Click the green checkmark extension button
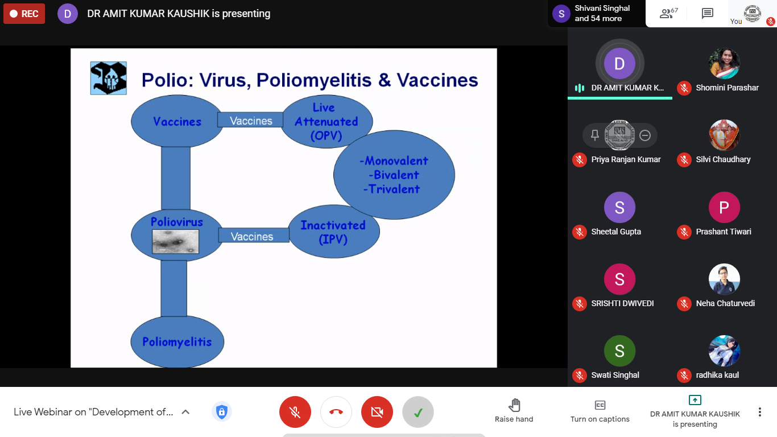777x437 pixels. click(x=418, y=412)
